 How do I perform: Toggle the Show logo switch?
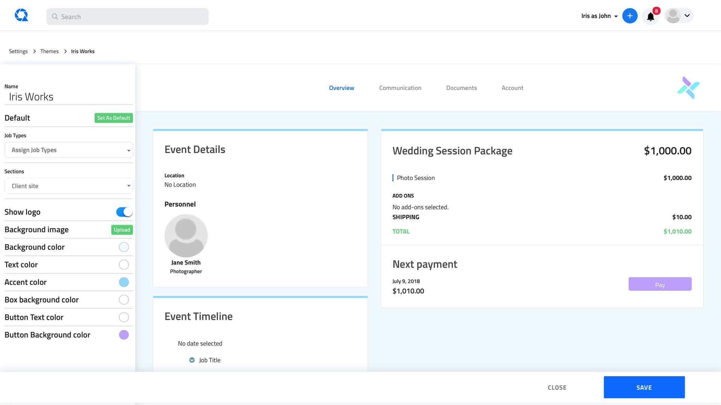point(124,212)
